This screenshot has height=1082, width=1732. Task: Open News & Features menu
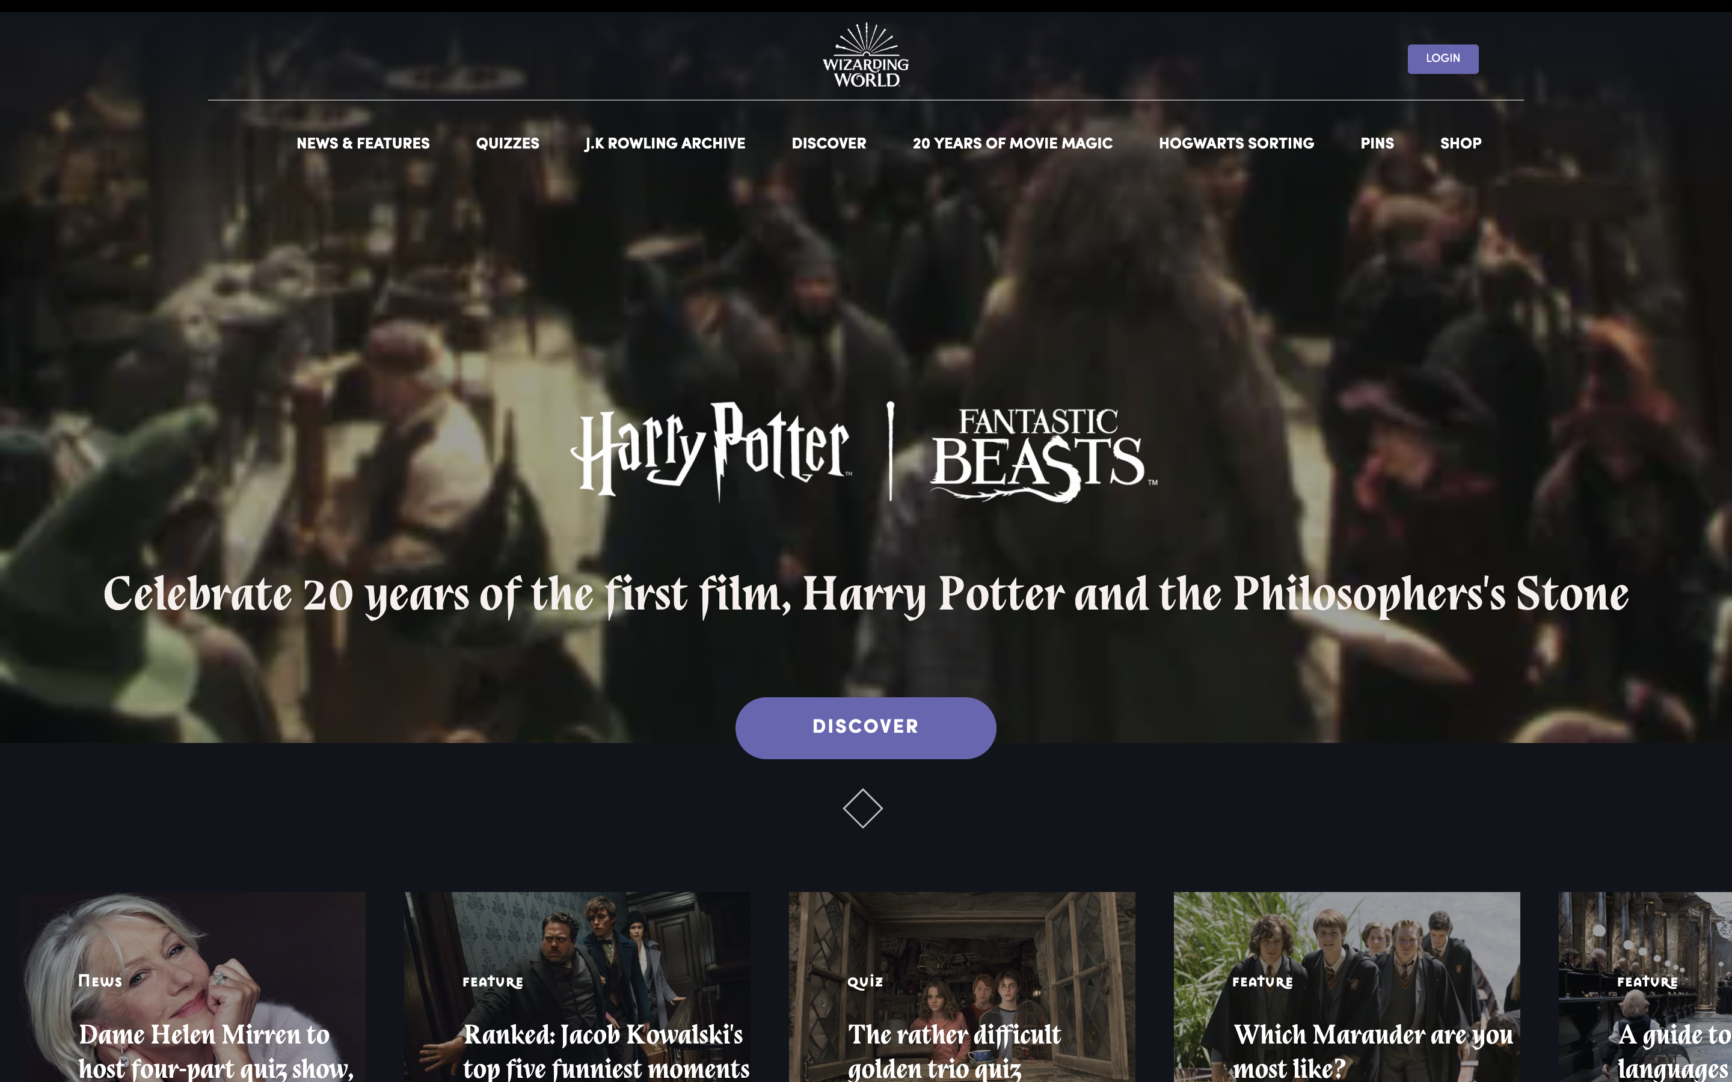click(363, 143)
